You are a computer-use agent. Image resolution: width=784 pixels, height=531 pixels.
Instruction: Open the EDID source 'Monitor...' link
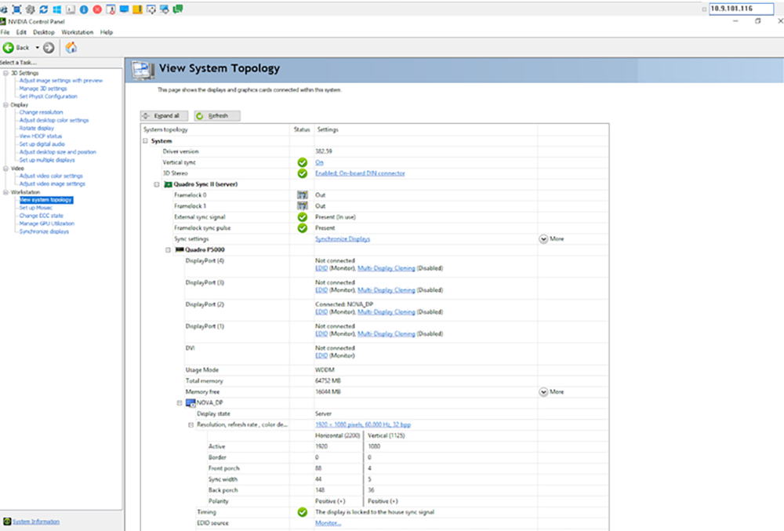pos(328,523)
